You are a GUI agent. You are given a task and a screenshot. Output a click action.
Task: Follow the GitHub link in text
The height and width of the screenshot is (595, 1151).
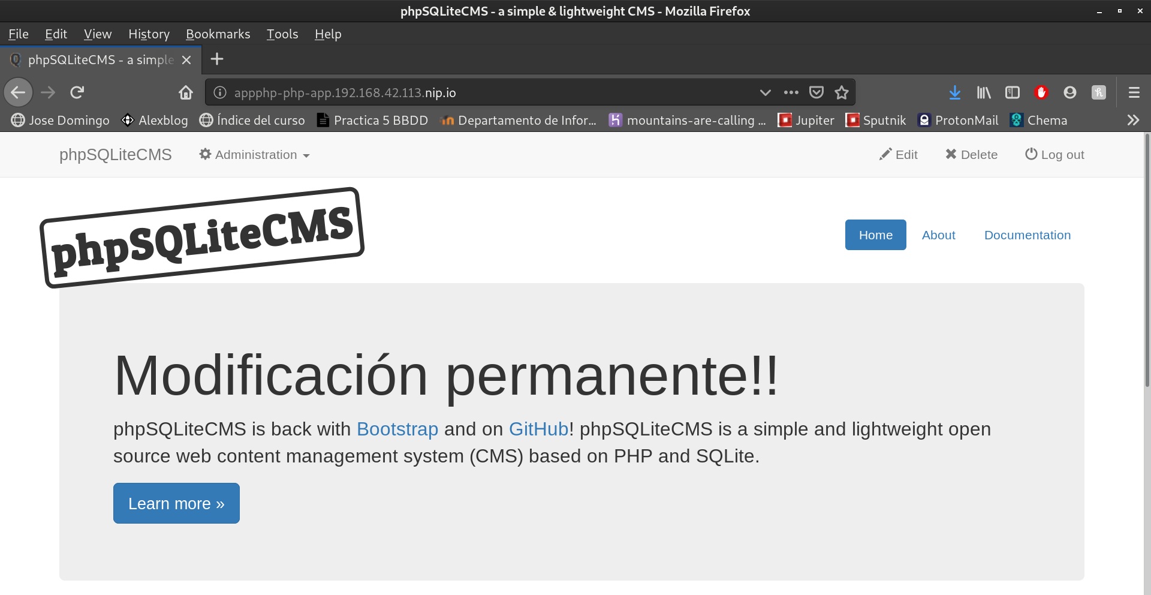[x=538, y=429]
